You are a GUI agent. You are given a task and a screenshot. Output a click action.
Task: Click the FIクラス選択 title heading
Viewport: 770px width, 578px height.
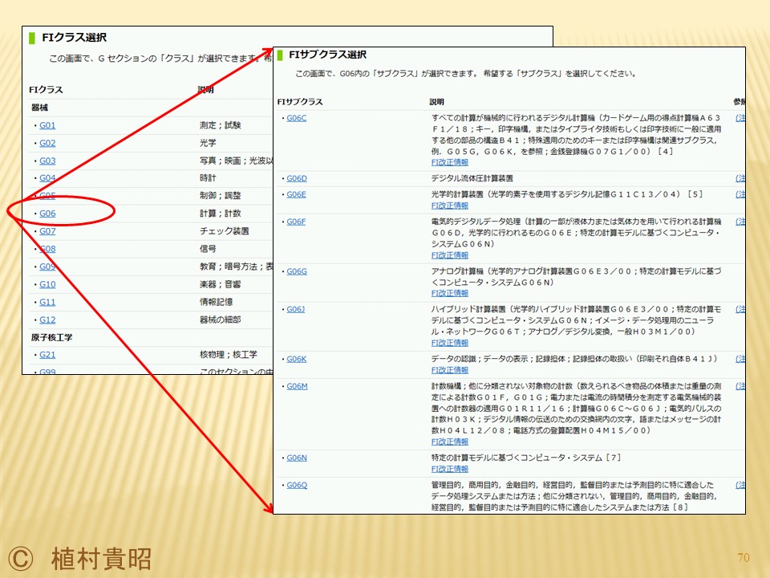coord(74,38)
